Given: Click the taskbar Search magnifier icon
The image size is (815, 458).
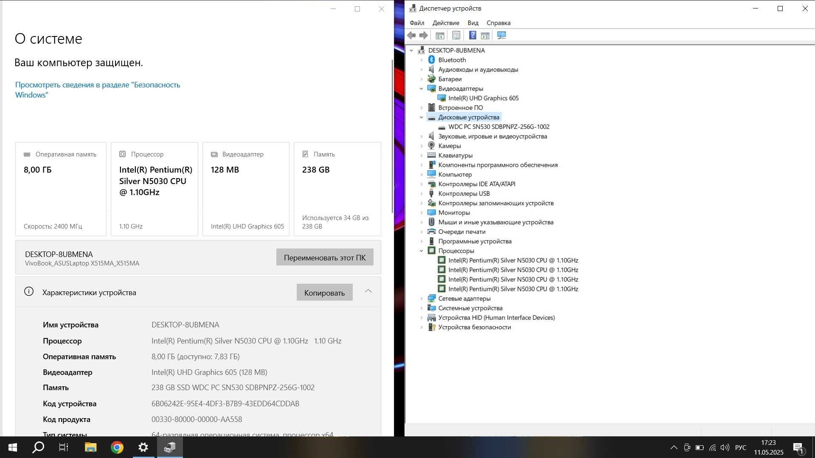Looking at the screenshot, I should click(x=38, y=447).
